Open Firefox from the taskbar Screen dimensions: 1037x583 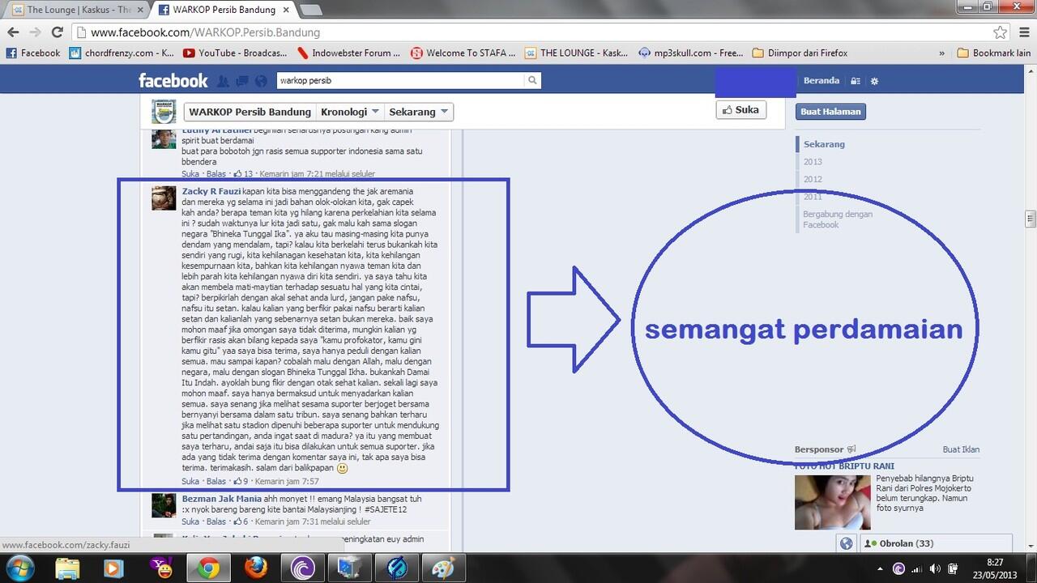(256, 568)
